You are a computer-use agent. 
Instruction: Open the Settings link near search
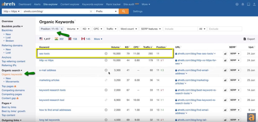(x=138, y=11)
